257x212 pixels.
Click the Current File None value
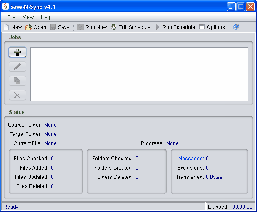click(50, 143)
